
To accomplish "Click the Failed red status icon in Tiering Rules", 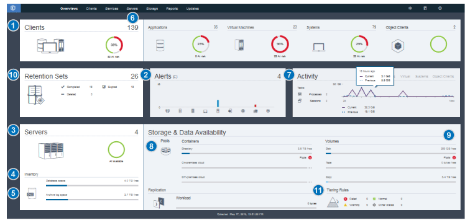I will tap(345, 198).
